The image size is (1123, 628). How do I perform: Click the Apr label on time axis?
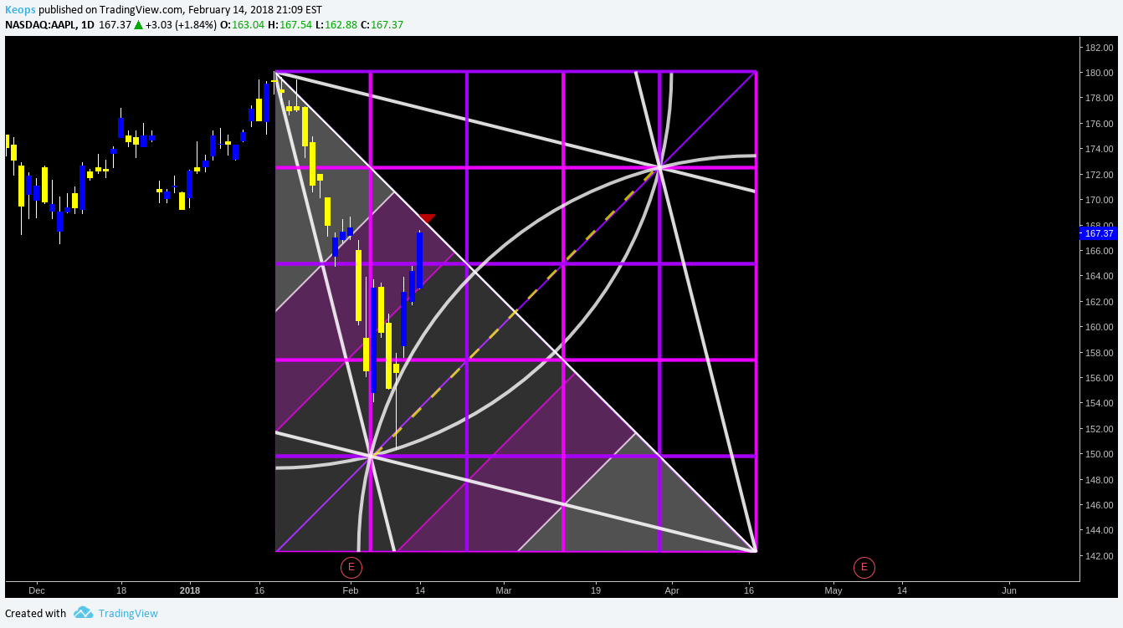(671, 590)
